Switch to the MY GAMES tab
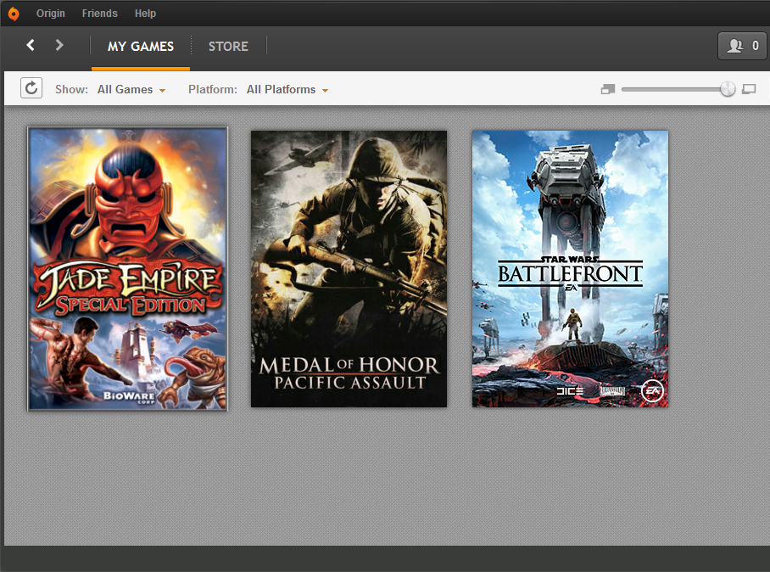The height and width of the screenshot is (572, 770). (141, 46)
